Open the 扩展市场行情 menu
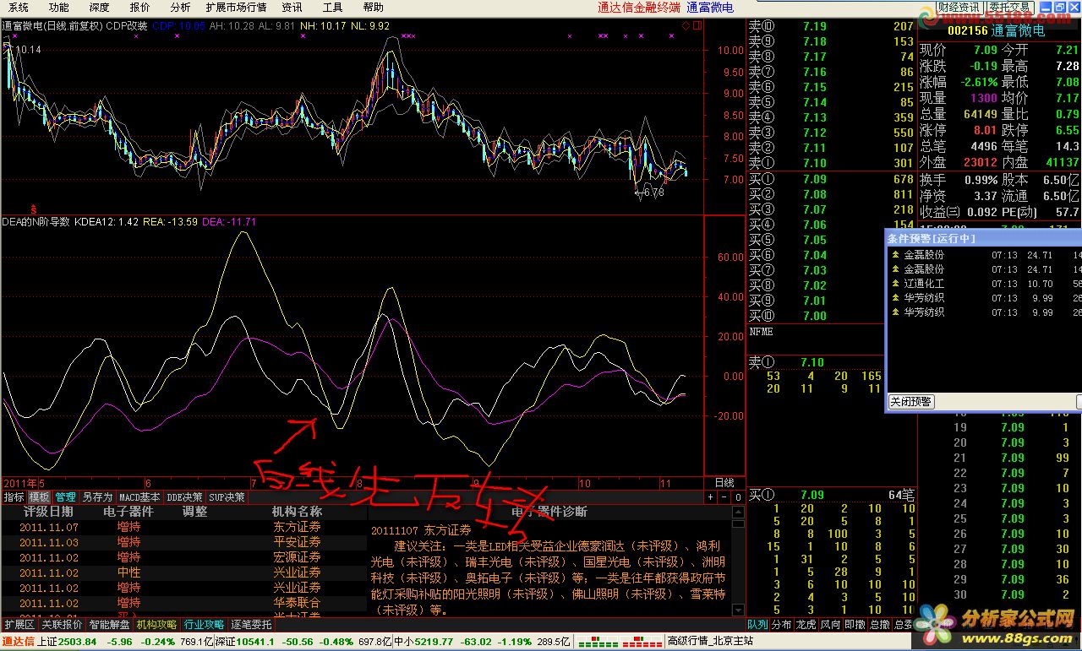The width and height of the screenshot is (1082, 651). (236, 7)
